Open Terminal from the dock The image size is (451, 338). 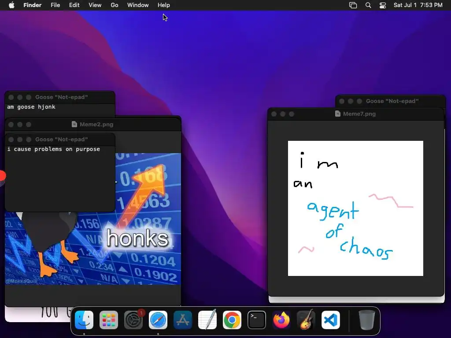click(x=257, y=320)
